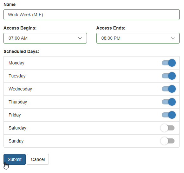Image resolution: width=184 pixels, height=173 pixels.
Task: Click the Access Begins label
Action: (20, 28)
